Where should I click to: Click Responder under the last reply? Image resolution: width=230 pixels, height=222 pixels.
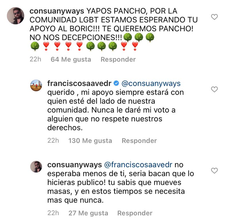135,213
